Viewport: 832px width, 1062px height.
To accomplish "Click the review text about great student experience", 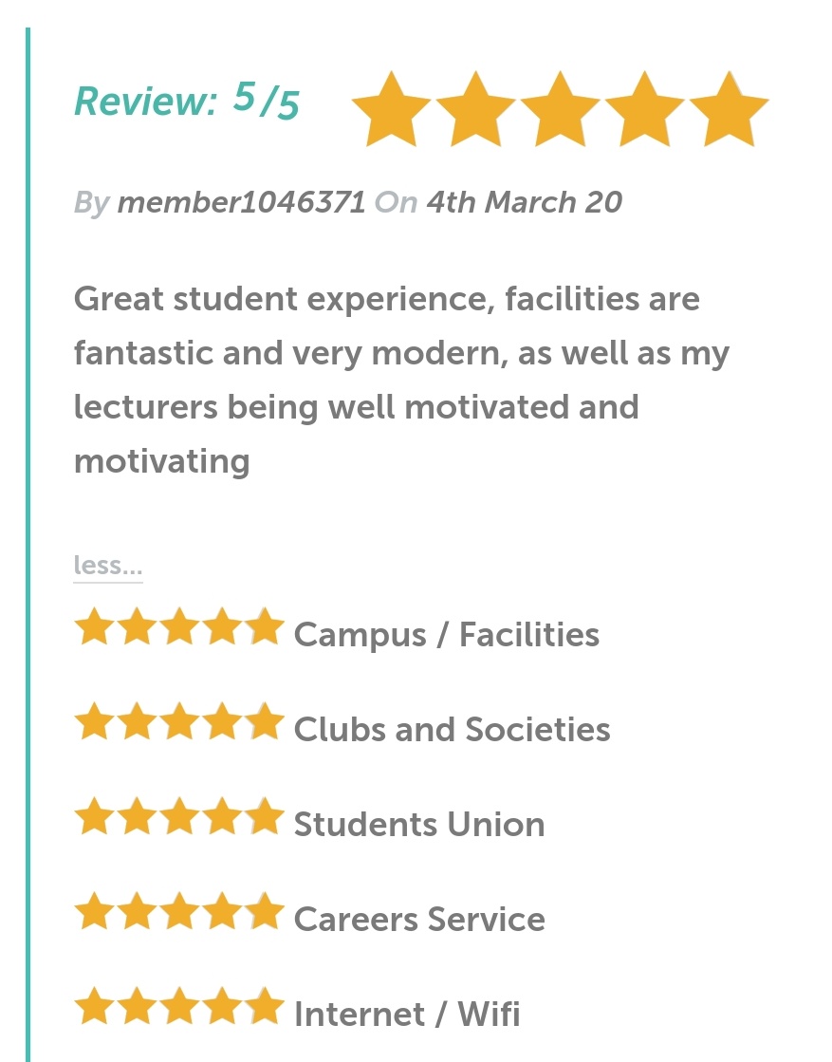I will [401, 380].
